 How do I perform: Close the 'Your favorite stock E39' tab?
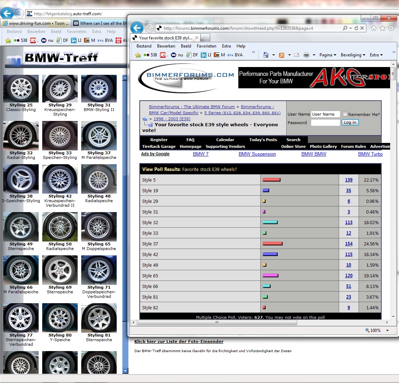[x=197, y=38]
